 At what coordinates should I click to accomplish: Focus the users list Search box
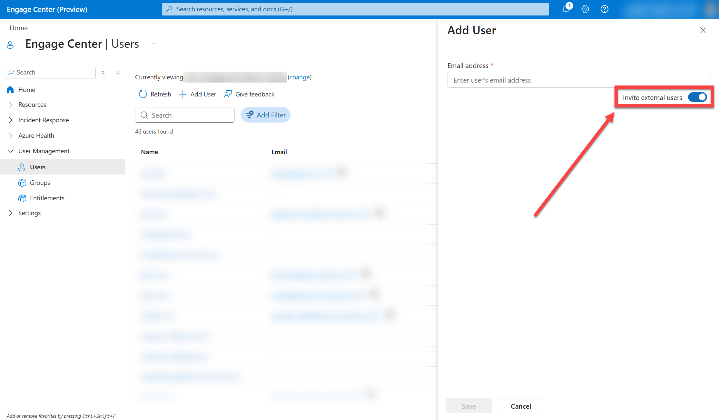pyautogui.click(x=185, y=115)
